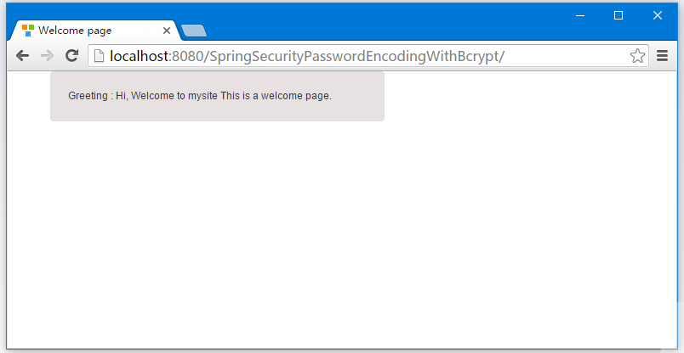Click the SpringSecurityPasswordEncodingWithBcrypt URL path

(338, 56)
